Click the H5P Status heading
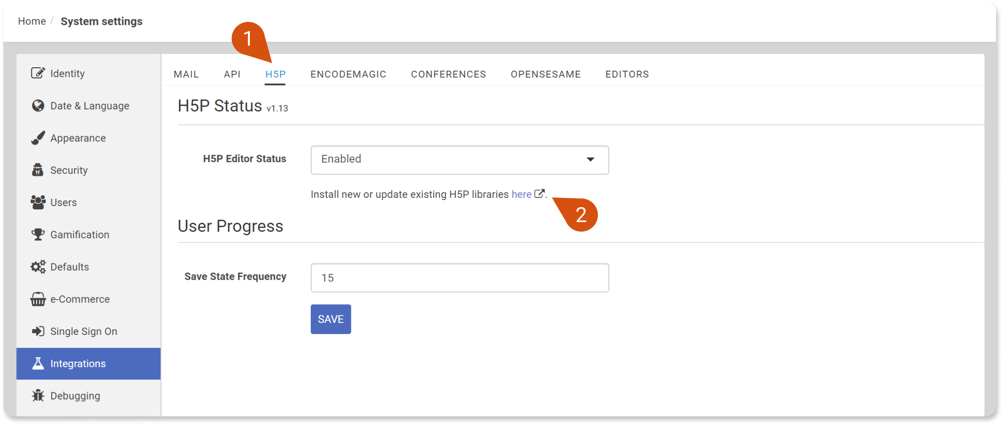The height and width of the screenshot is (425, 1003). tap(220, 106)
